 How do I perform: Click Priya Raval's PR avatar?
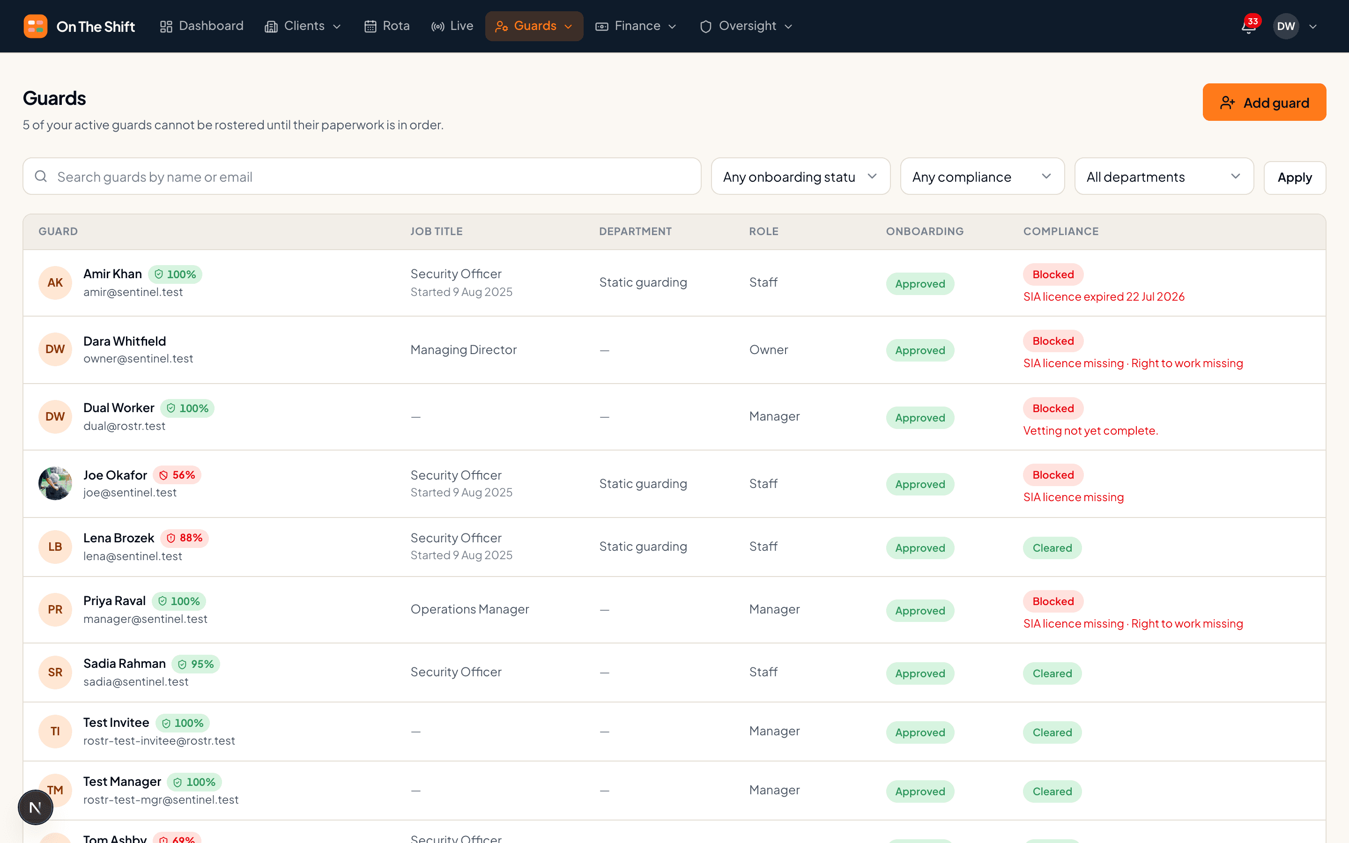(x=55, y=609)
